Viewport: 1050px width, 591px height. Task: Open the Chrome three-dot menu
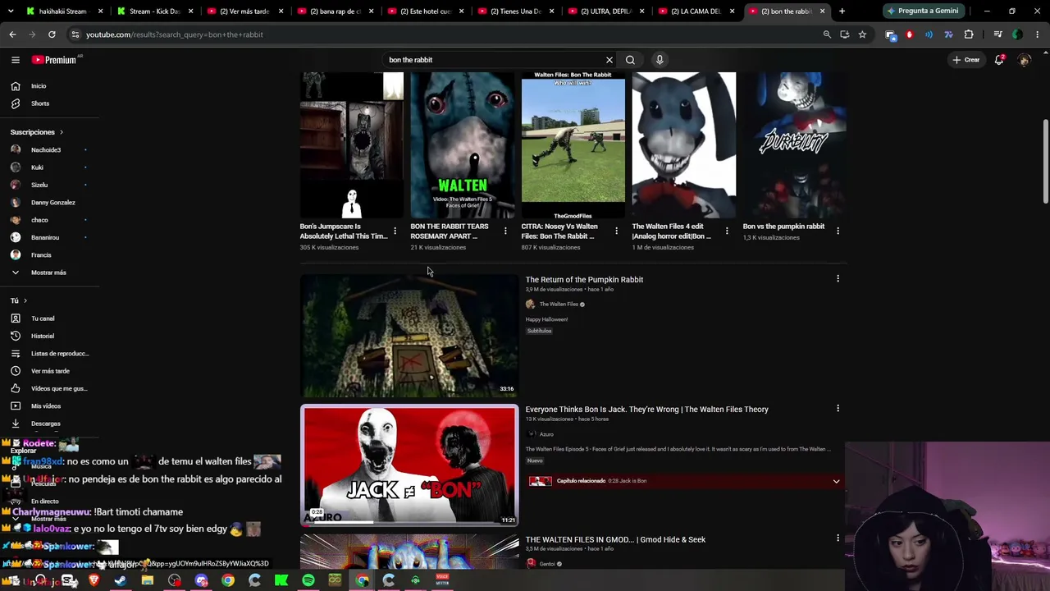tap(1038, 34)
